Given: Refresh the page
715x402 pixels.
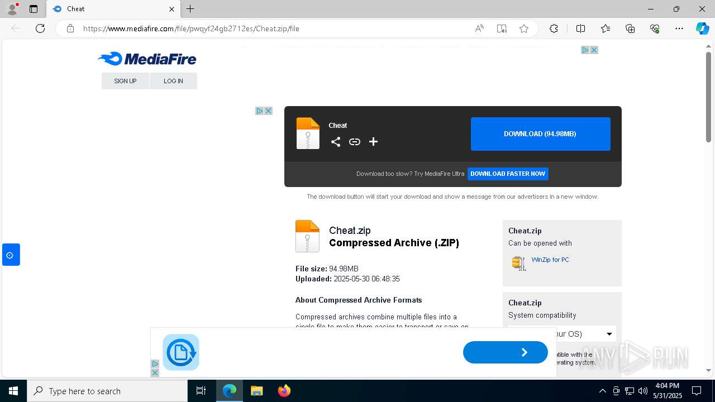Looking at the screenshot, I should coord(40,28).
